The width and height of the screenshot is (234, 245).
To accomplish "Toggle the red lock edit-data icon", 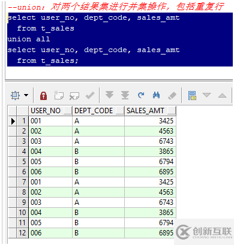I will click(43, 95).
